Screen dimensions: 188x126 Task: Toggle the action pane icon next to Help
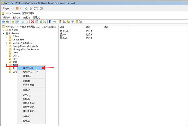(55, 22)
